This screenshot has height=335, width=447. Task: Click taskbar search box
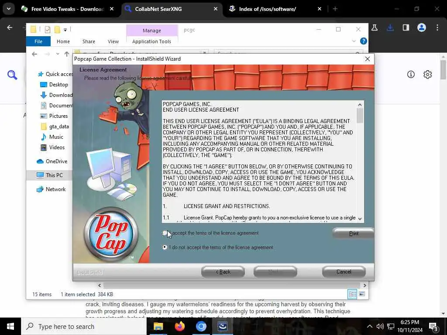84,326
